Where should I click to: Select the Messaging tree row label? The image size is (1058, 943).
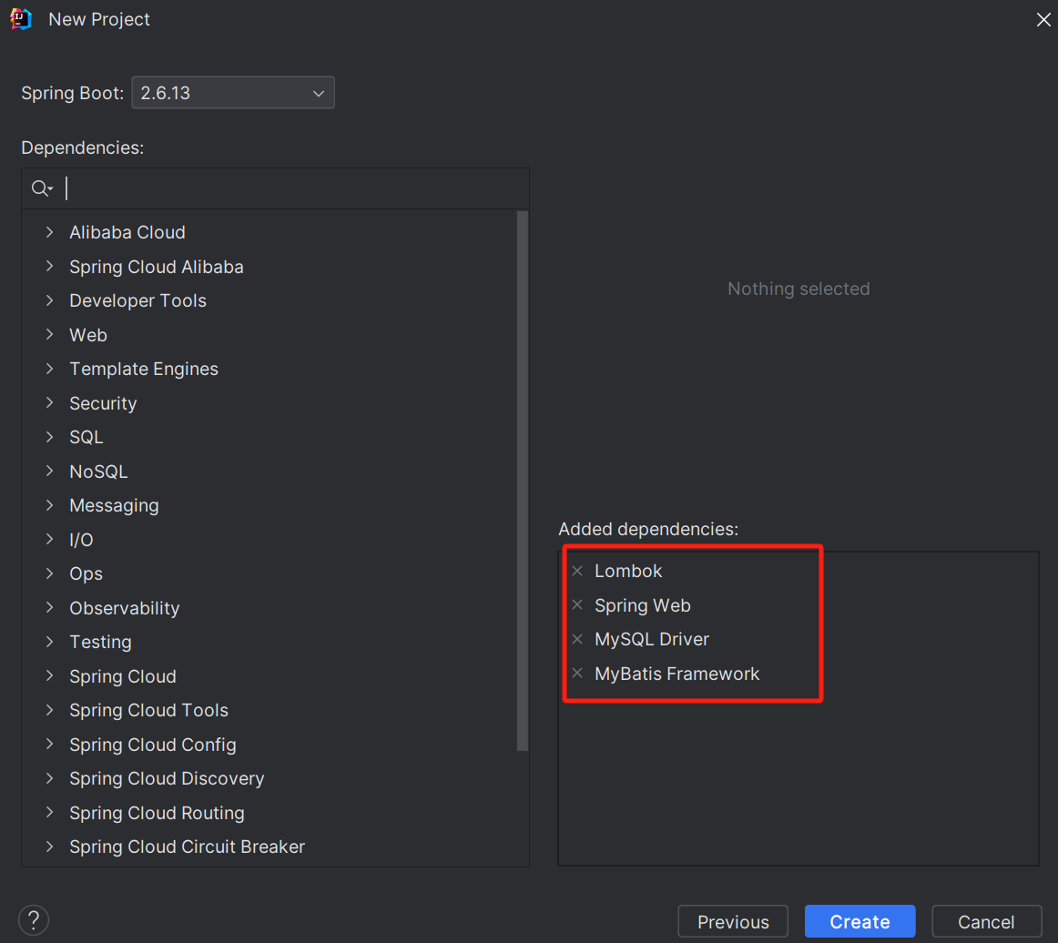click(114, 505)
